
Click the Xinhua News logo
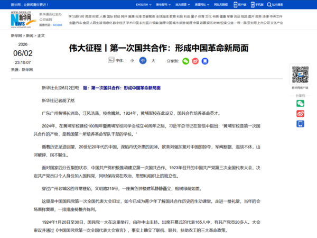[x=23, y=20]
